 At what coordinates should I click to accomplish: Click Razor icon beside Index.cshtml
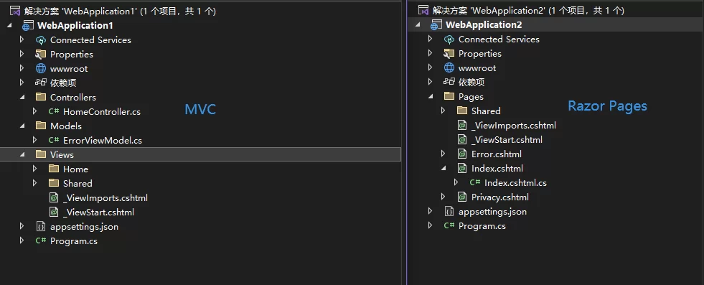(462, 168)
